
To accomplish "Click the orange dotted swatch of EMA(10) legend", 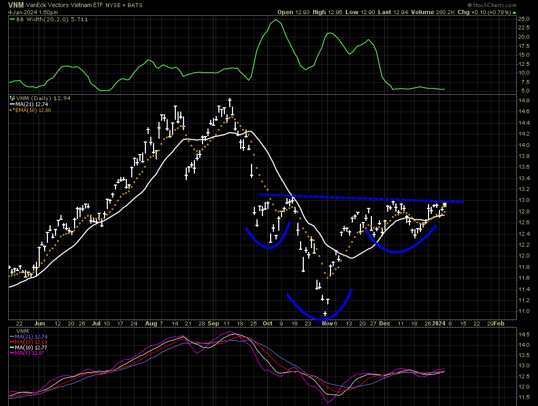I will click(x=13, y=110).
